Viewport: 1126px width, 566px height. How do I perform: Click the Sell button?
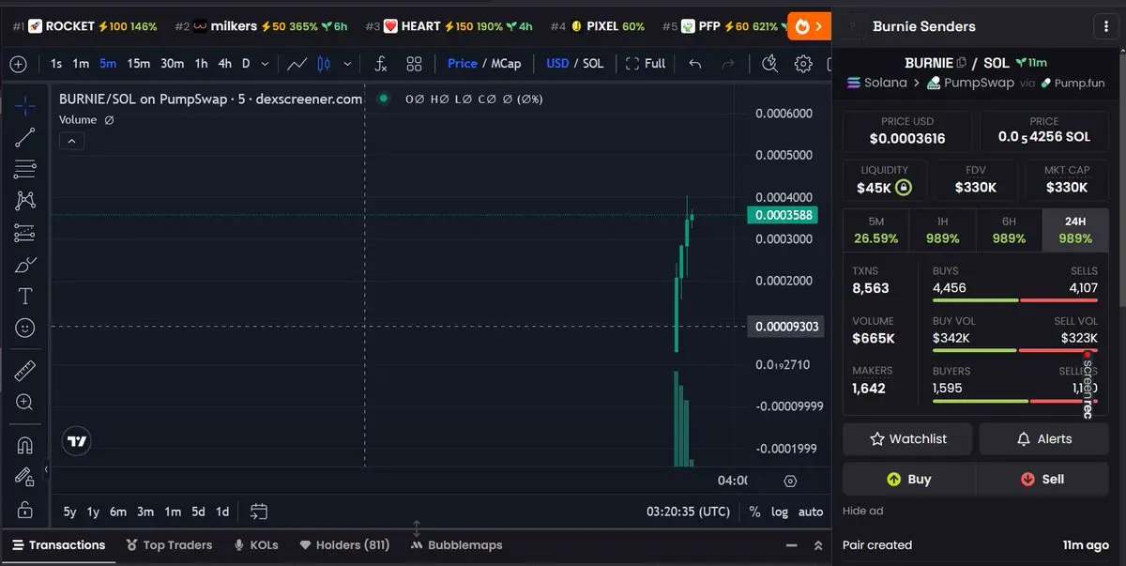(x=1043, y=479)
